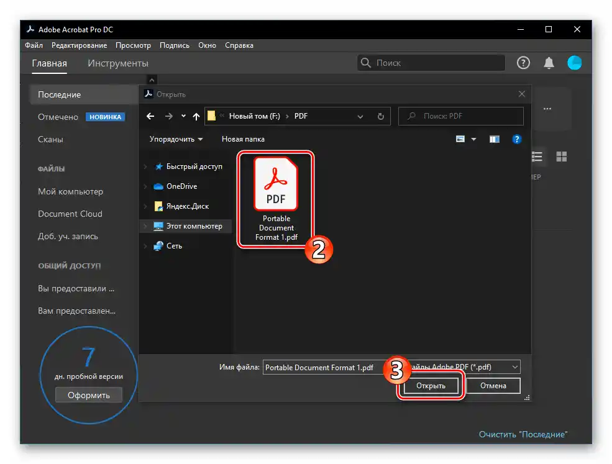Open the user profile avatar
This screenshot has width=612, height=464.
(x=574, y=63)
